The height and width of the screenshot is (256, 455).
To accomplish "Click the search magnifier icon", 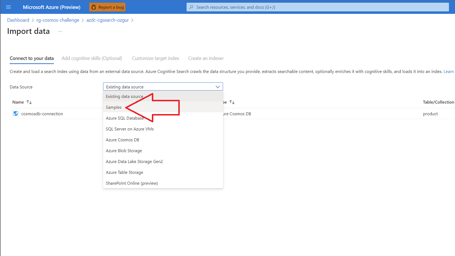I will tap(191, 7).
